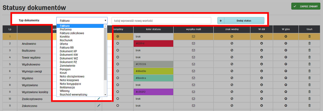Choose Proforma from document type list

pyautogui.click(x=66, y=29)
